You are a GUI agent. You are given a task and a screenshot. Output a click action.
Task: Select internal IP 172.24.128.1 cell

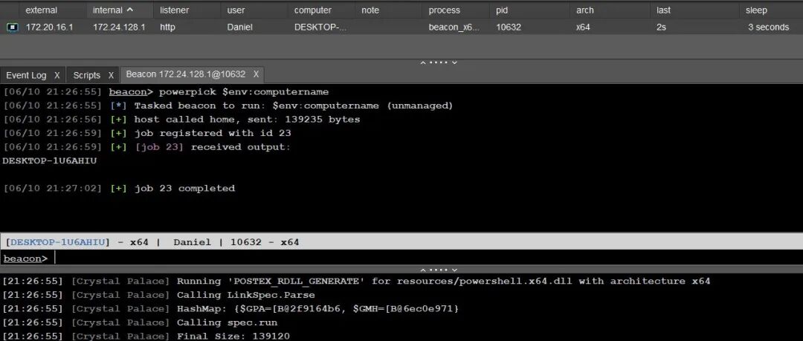coord(119,27)
